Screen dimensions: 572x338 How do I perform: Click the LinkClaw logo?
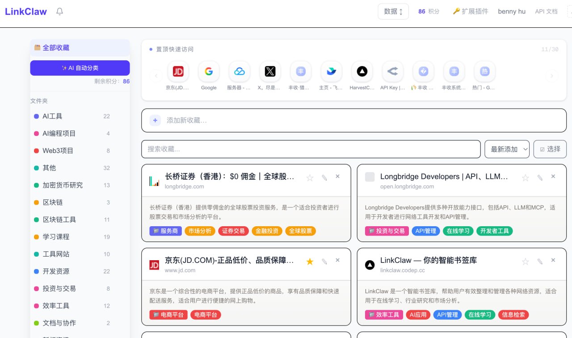pyautogui.click(x=26, y=12)
